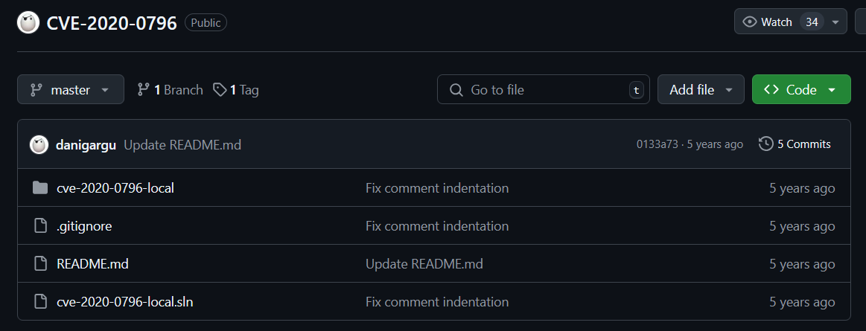Open the cve-2020-0796-local folder icon
Image resolution: width=866 pixels, height=331 pixels.
tap(40, 188)
